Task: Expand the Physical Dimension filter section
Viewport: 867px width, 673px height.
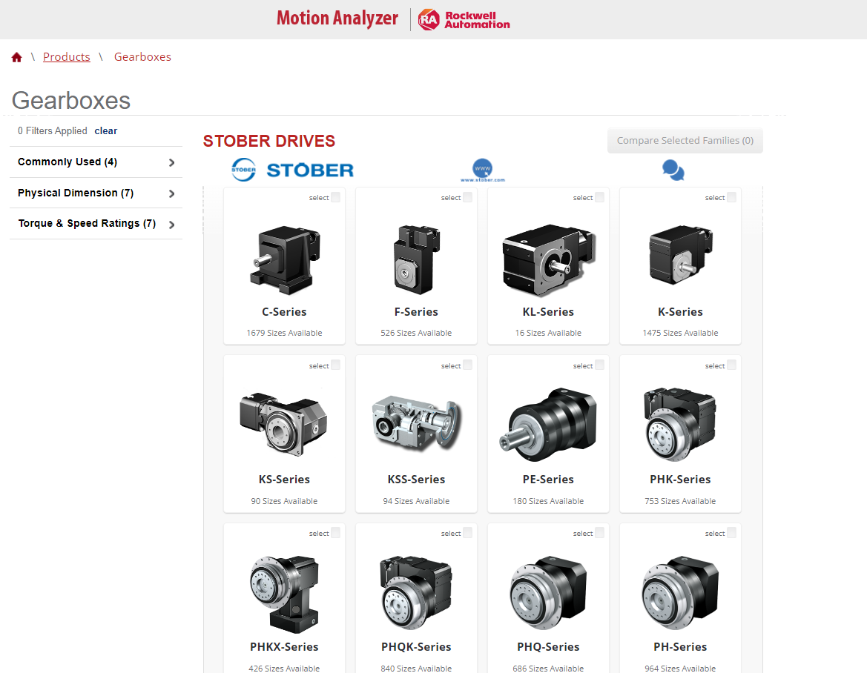Action: (96, 193)
